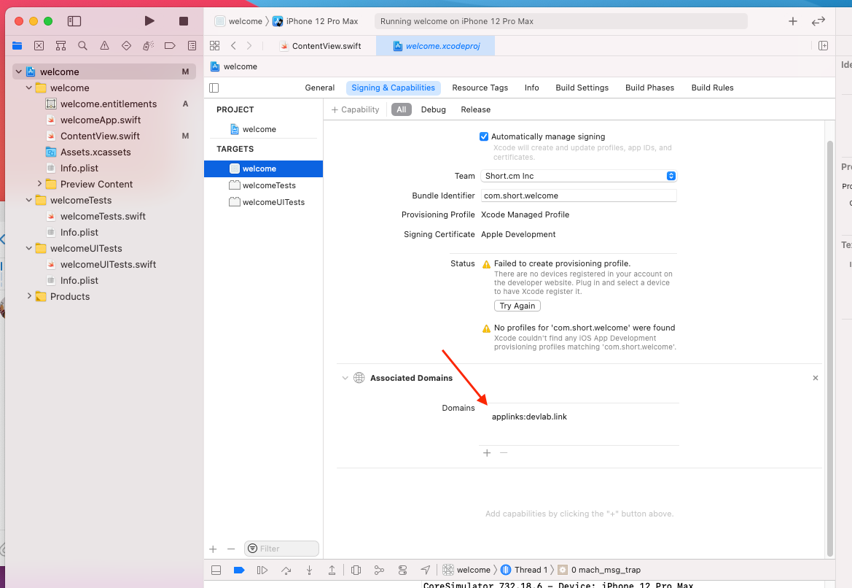
Task: Open the Test navigator diamond icon
Action: 127,46
